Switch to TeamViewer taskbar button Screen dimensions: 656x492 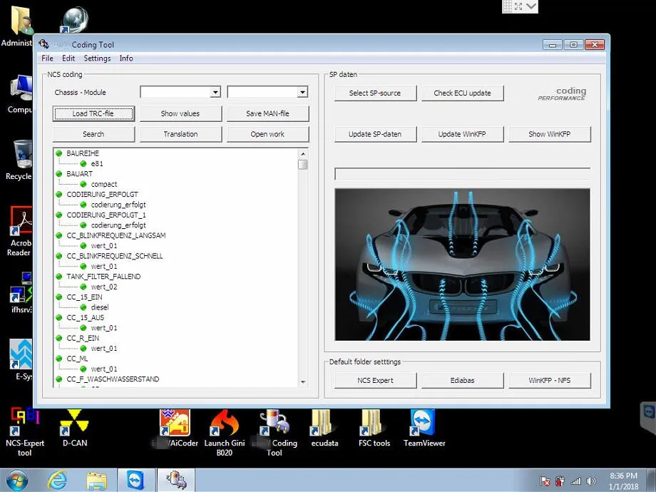coord(135,480)
